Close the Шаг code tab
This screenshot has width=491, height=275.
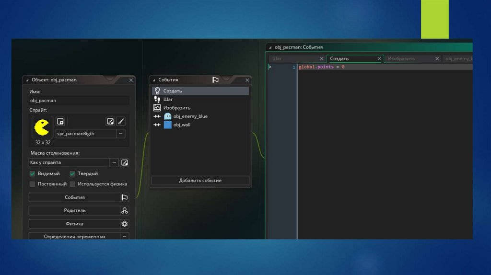tap(322, 58)
